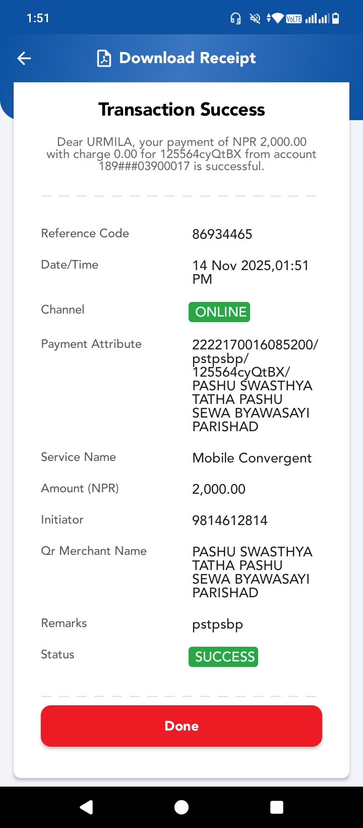This screenshot has width=363, height=828.
Task: Tap the red Done button
Action: [x=181, y=726]
